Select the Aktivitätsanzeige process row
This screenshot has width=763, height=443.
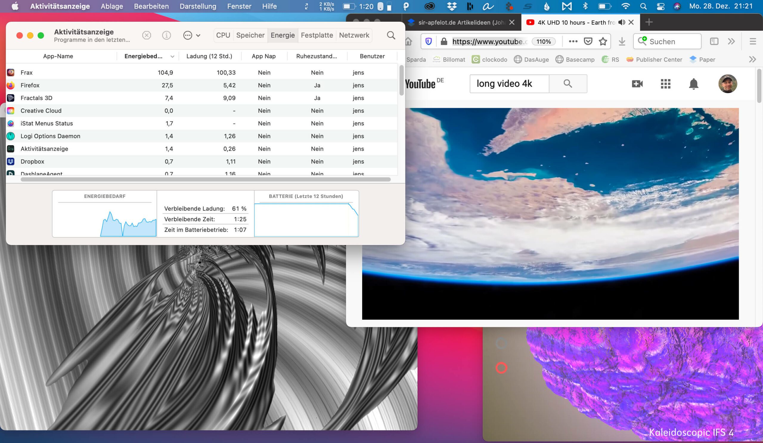[x=202, y=149]
